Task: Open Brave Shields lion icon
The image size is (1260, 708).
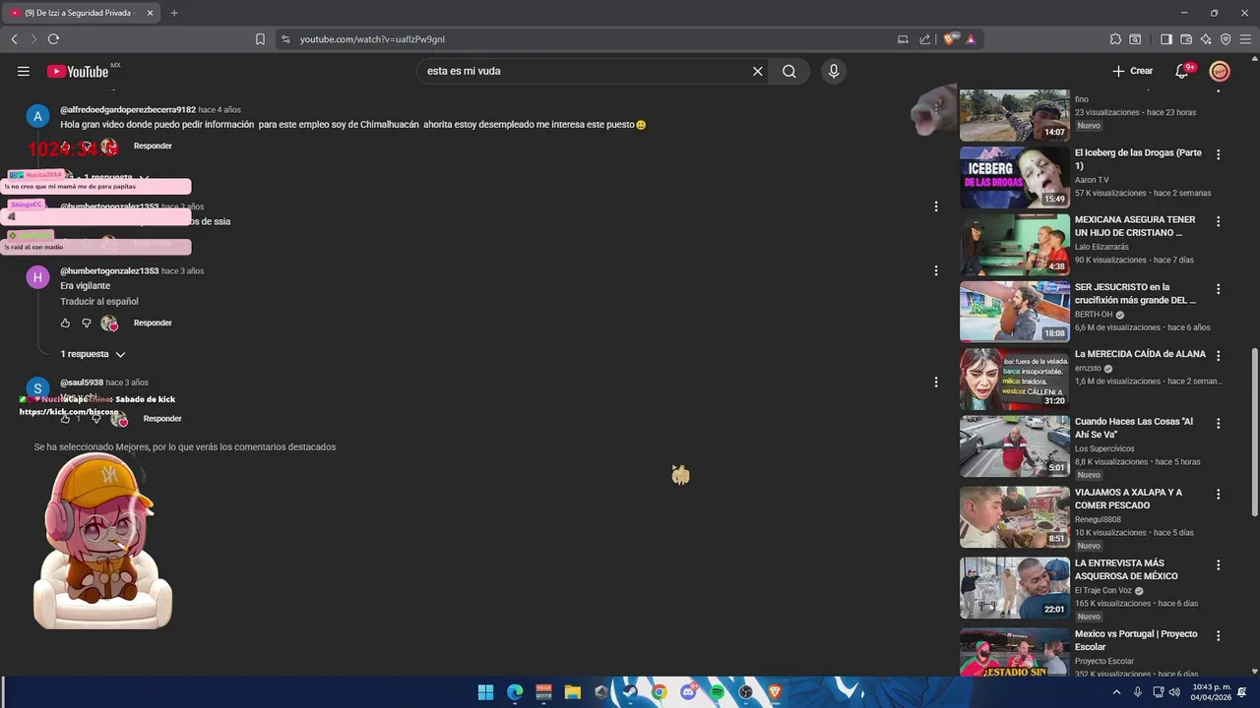Action: point(950,39)
